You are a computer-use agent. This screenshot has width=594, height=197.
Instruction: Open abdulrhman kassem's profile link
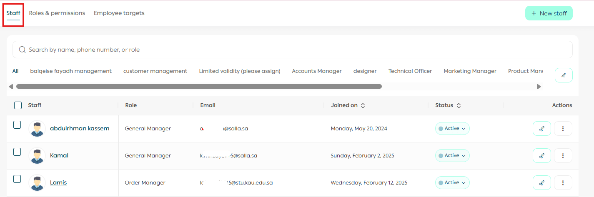point(79,128)
